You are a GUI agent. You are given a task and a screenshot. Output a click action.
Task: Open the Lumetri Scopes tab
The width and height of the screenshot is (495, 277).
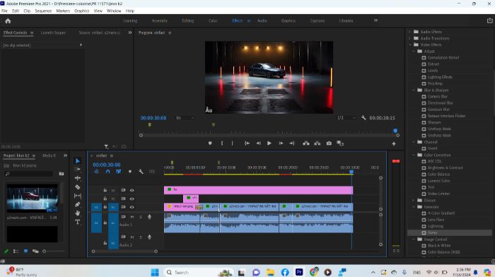coord(53,33)
